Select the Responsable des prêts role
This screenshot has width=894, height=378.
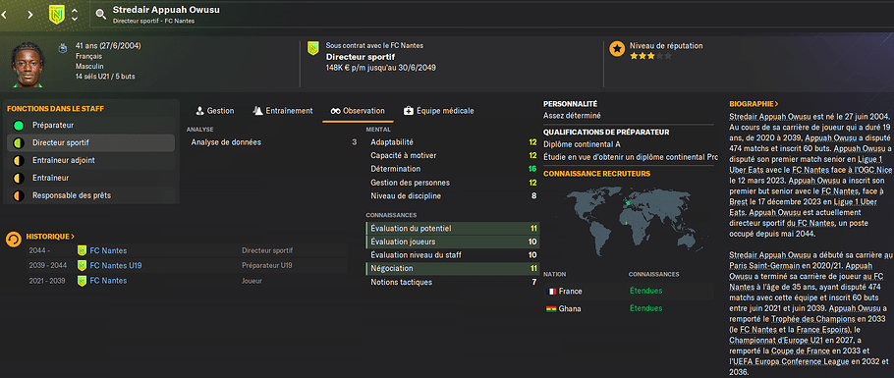[91, 195]
